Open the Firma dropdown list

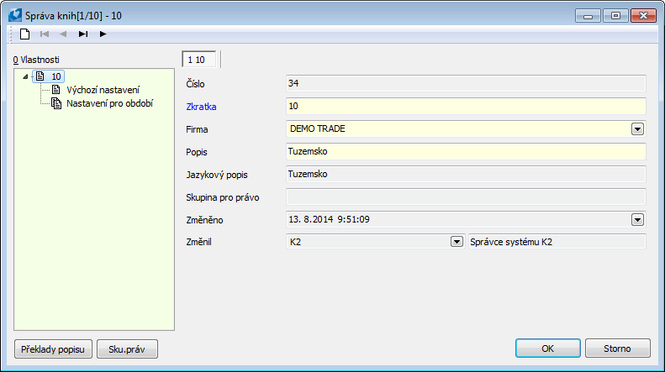point(637,128)
